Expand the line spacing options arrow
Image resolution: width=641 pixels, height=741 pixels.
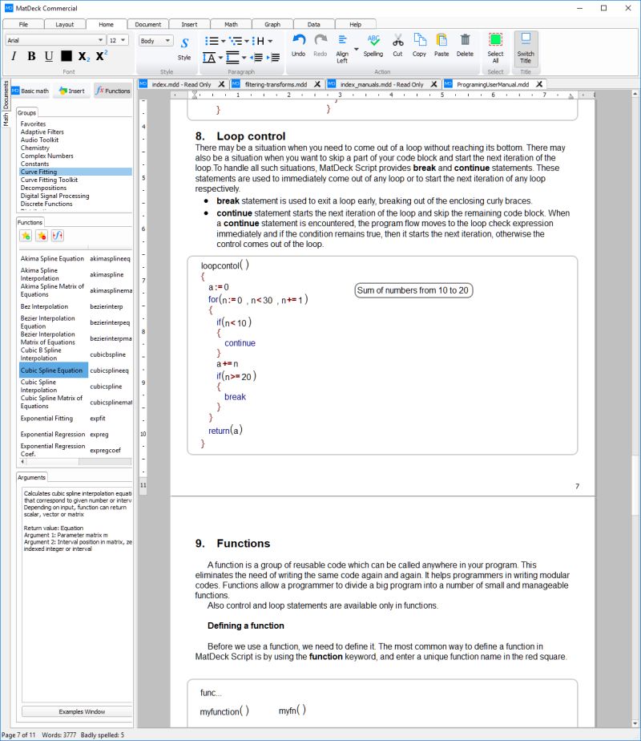244,58
